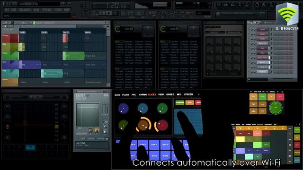
Task: Switch to the FPC tab in IL Remote
Action: tap(134, 95)
